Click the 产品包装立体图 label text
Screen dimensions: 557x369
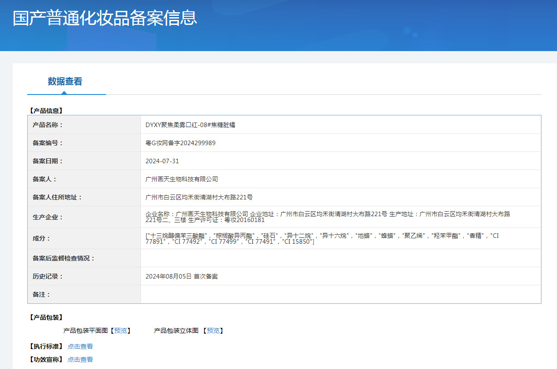pos(176,331)
